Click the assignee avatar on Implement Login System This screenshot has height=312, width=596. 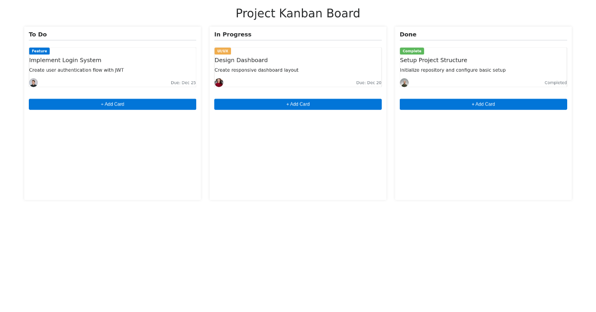click(x=33, y=82)
